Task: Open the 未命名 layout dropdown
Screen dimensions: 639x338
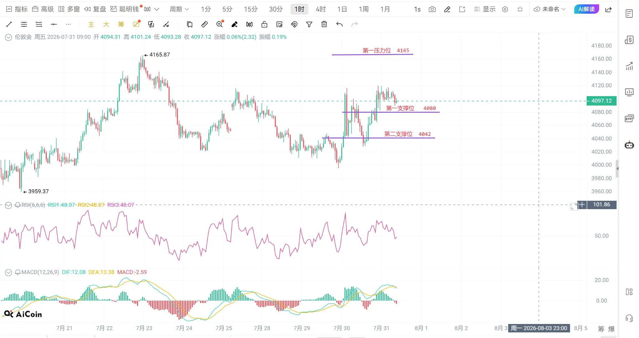Action: tap(550, 9)
